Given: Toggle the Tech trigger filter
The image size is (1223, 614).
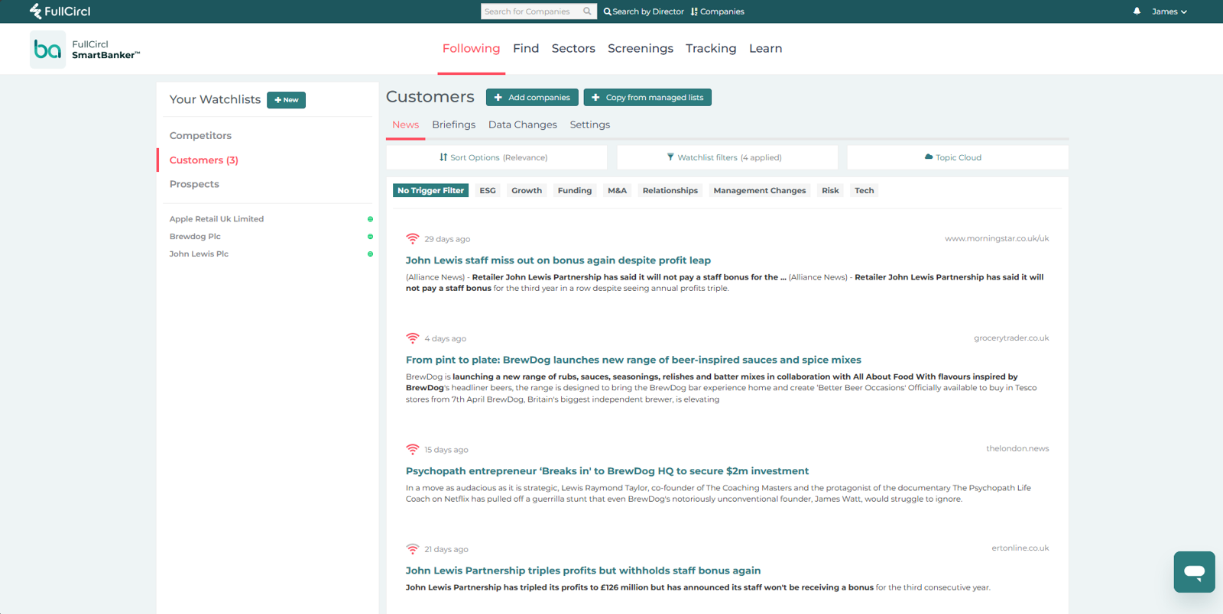Looking at the screenshot, I should click(865, 191).
